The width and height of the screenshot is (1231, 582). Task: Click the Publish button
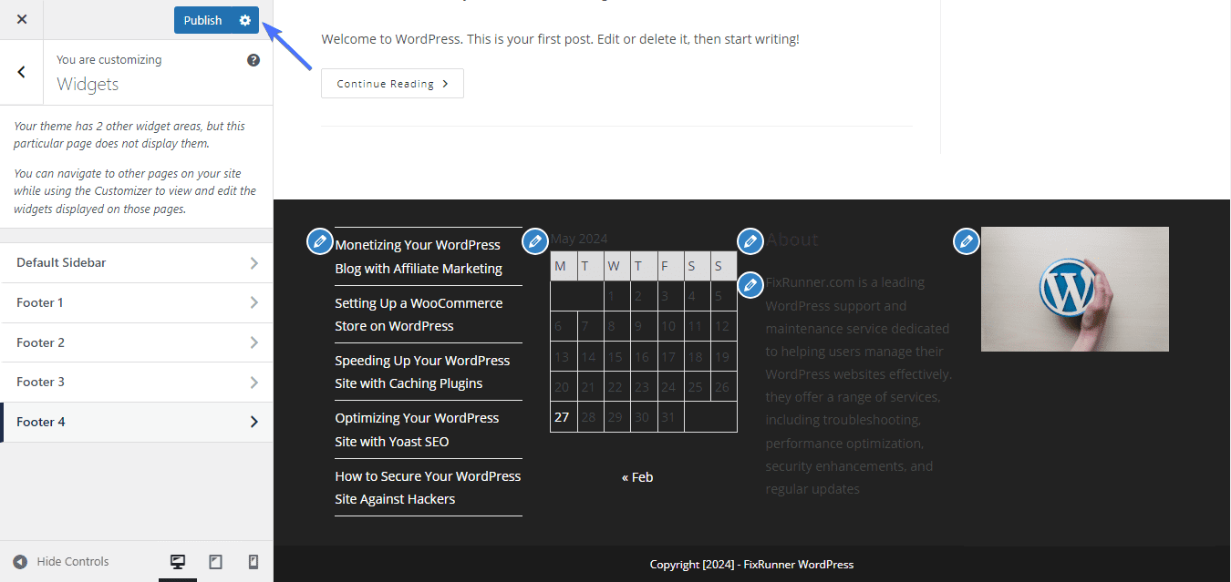202,20
